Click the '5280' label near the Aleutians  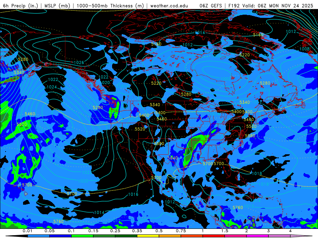point(23,59)
